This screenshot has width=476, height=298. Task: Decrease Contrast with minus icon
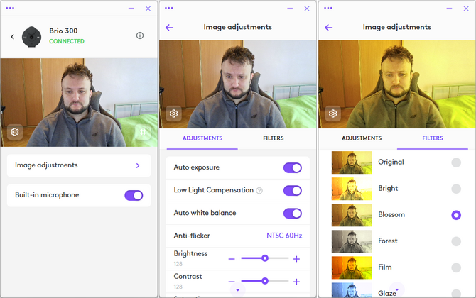(232, 282)
